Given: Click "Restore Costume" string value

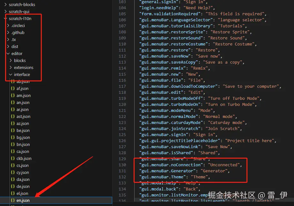Looking at the screenshot, I should (x=234, y=44).
